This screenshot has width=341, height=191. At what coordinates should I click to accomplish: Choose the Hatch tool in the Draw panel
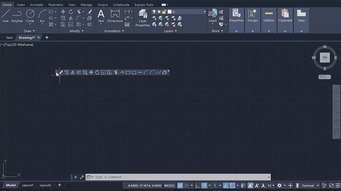51,24
